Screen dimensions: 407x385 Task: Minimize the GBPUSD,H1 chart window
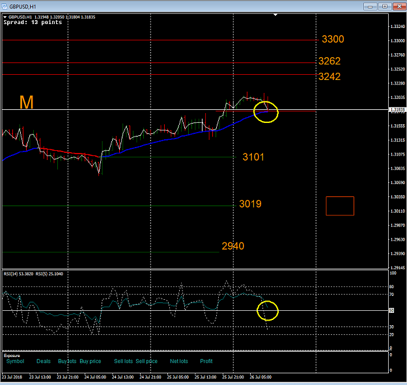pyautogui.click(x=370, y=7)
